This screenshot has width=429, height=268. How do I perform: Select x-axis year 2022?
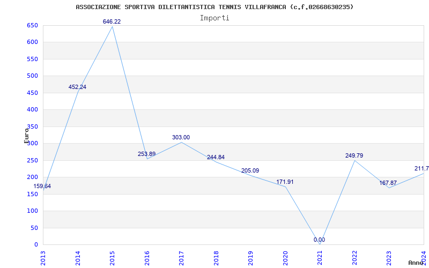click(x=355, y=258)
